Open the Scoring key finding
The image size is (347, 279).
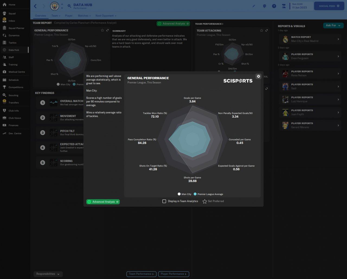[x=60, y=163]
